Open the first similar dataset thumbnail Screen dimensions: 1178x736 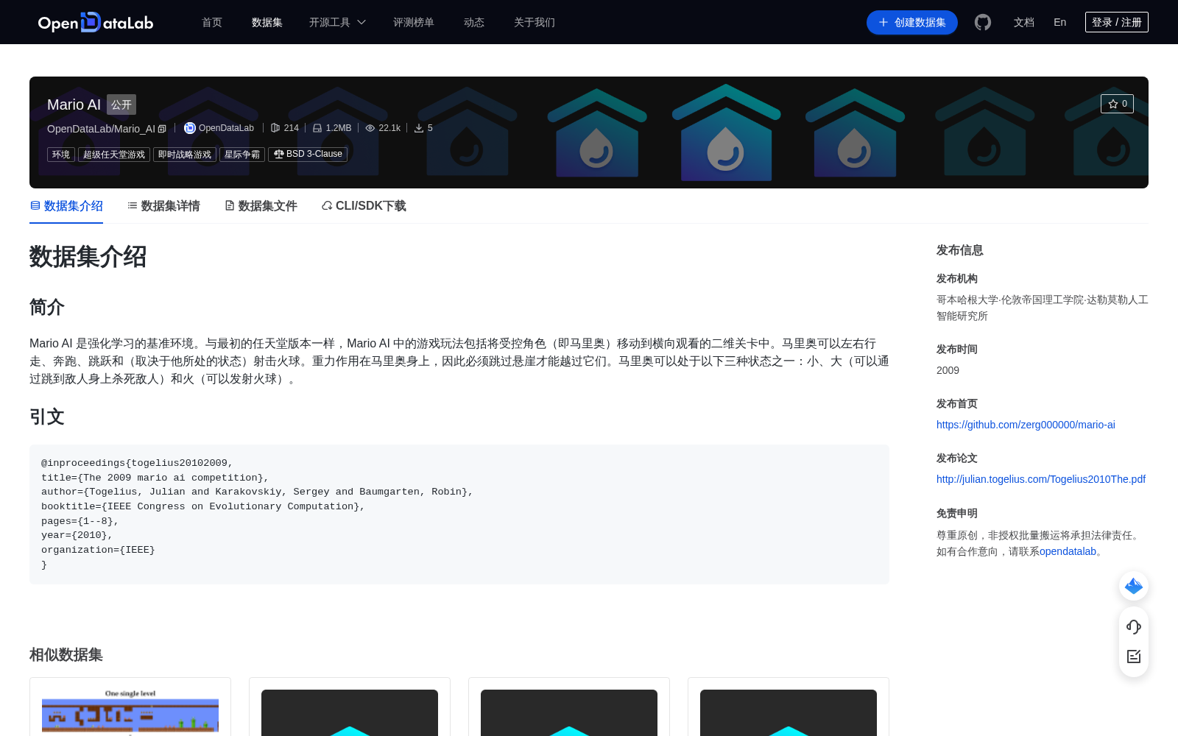(x=130, y=712)
